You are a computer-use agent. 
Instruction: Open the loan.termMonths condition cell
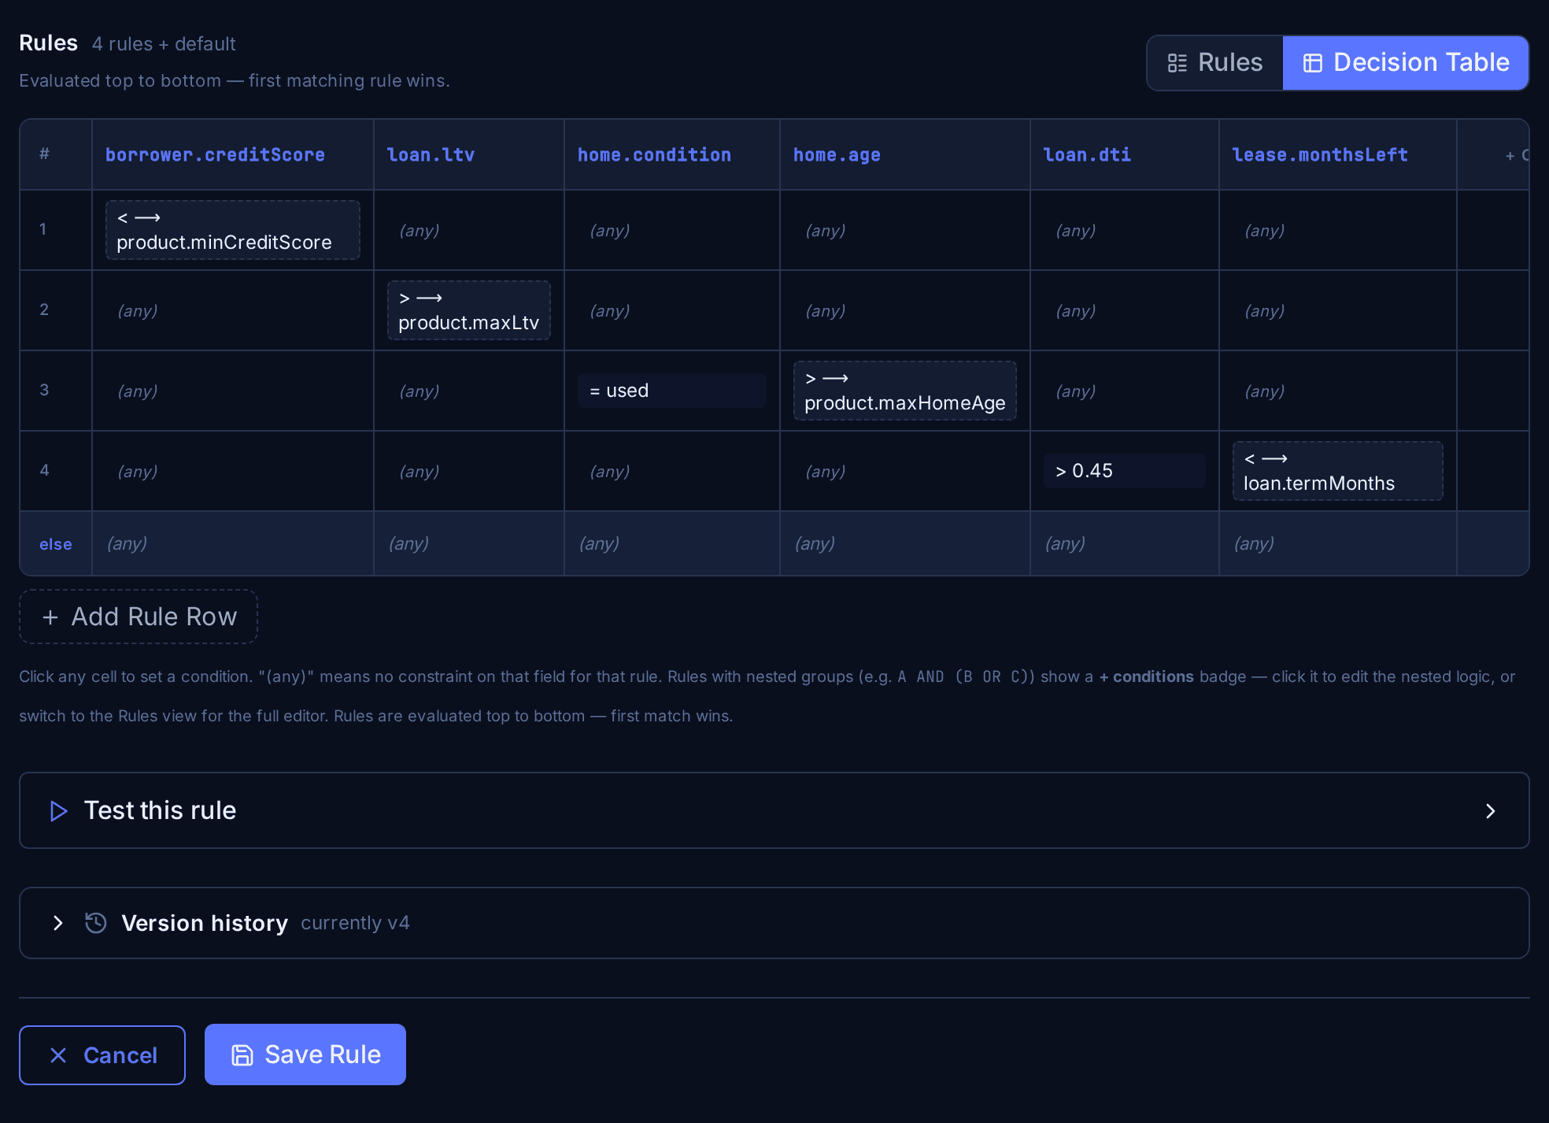pyautogui.click(x=1338, y=471)
